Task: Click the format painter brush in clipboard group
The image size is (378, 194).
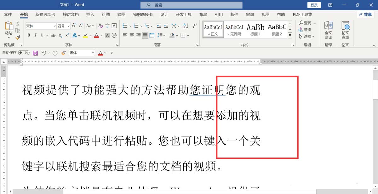Action: (18, 37)
